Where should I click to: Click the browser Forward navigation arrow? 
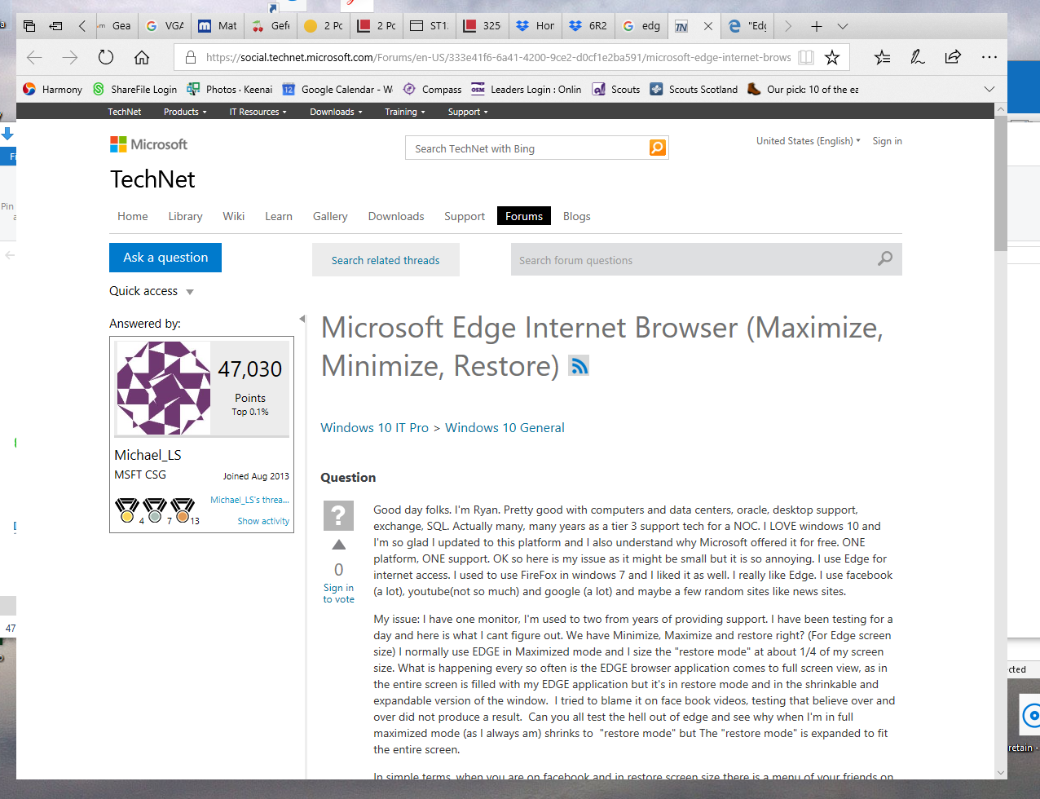(x=70, y=57)
